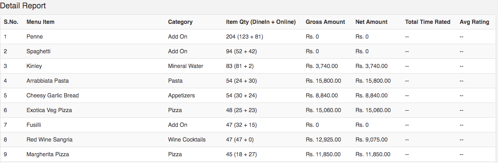
Task: Click the Gross Amount column header
Action: (325, 22)
